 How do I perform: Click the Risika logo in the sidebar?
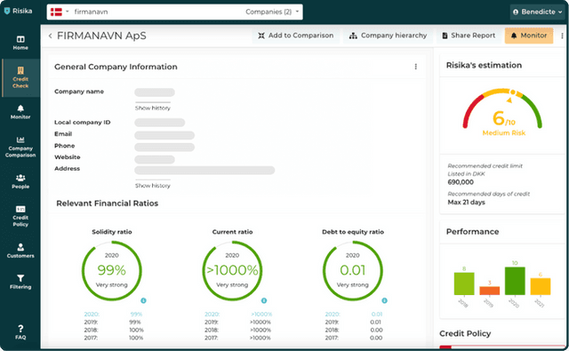[18, 11]
